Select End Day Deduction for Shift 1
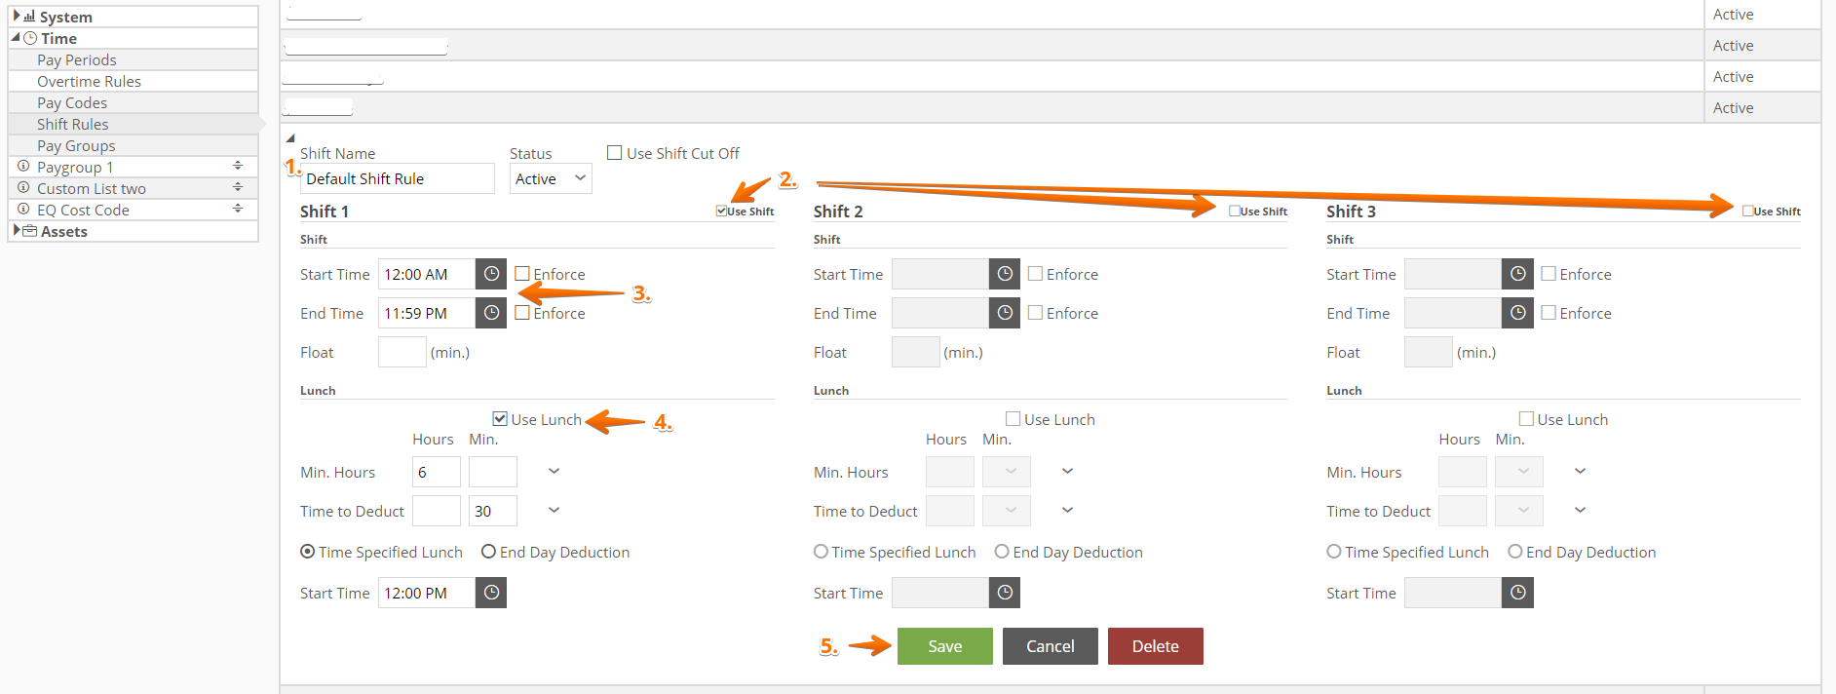The image size is (1836, 694). click(489, 552)
